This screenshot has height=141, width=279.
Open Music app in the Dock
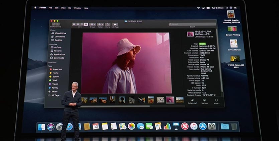point(194,126)
